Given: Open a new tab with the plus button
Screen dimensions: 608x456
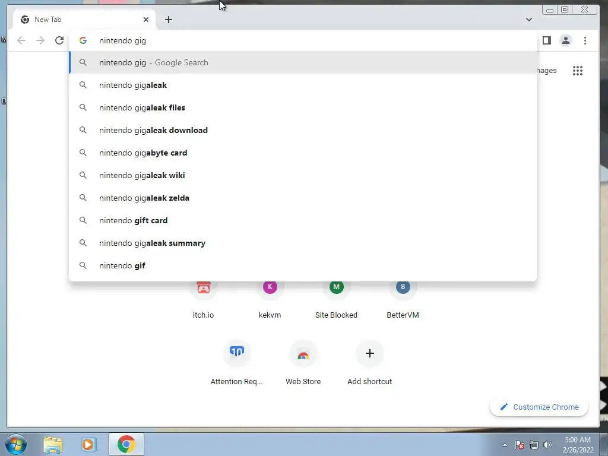Looking at the screenshot, I should (x=168, y=20).
